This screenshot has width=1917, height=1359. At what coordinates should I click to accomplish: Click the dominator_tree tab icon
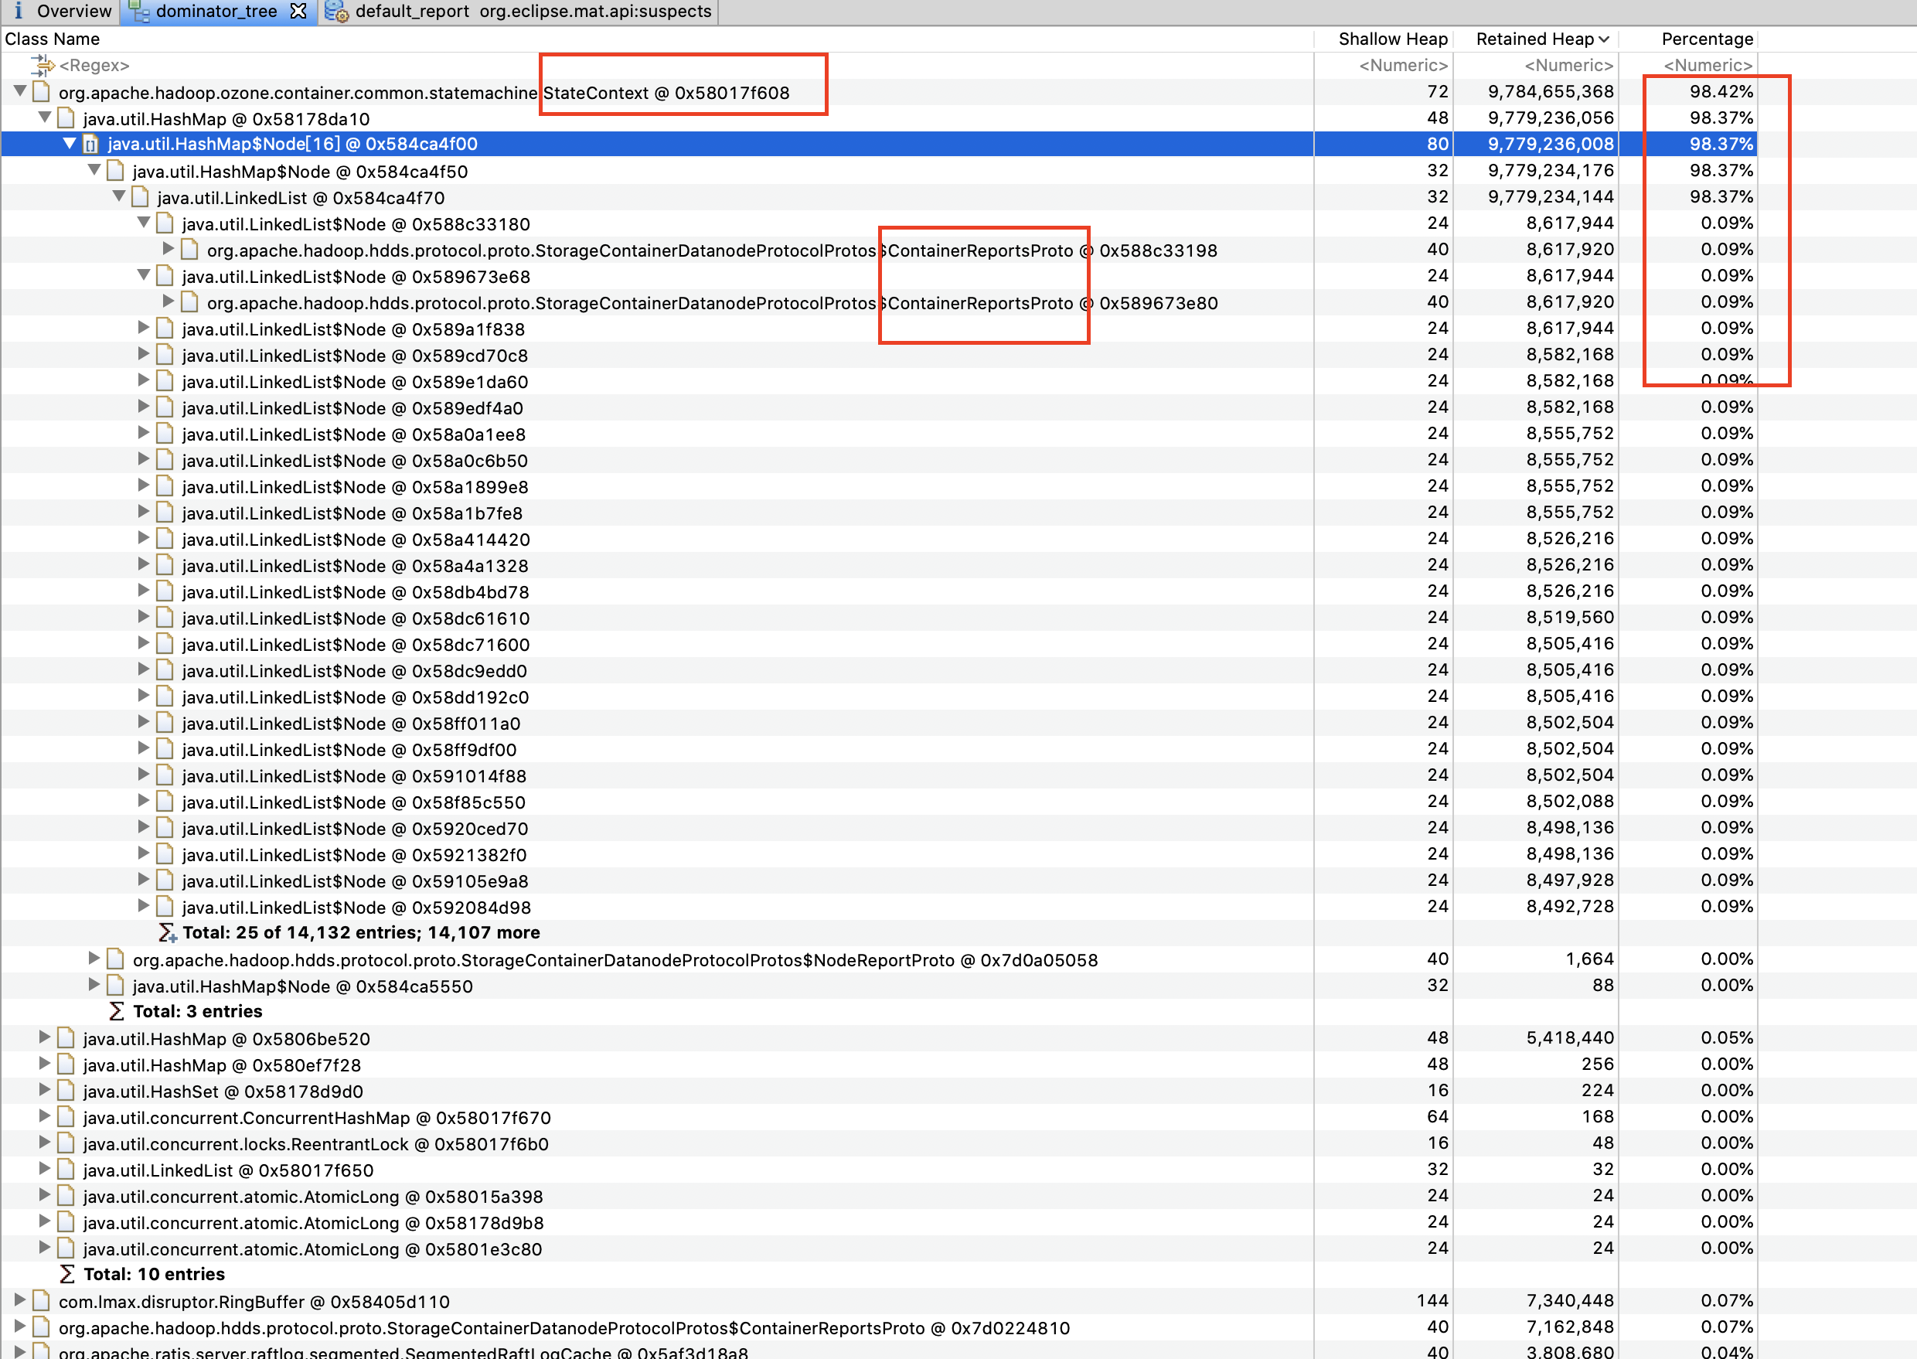139,11
